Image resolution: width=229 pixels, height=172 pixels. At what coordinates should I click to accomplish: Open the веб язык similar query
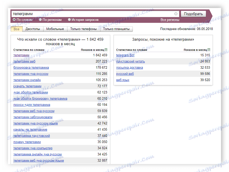(123, 80)
